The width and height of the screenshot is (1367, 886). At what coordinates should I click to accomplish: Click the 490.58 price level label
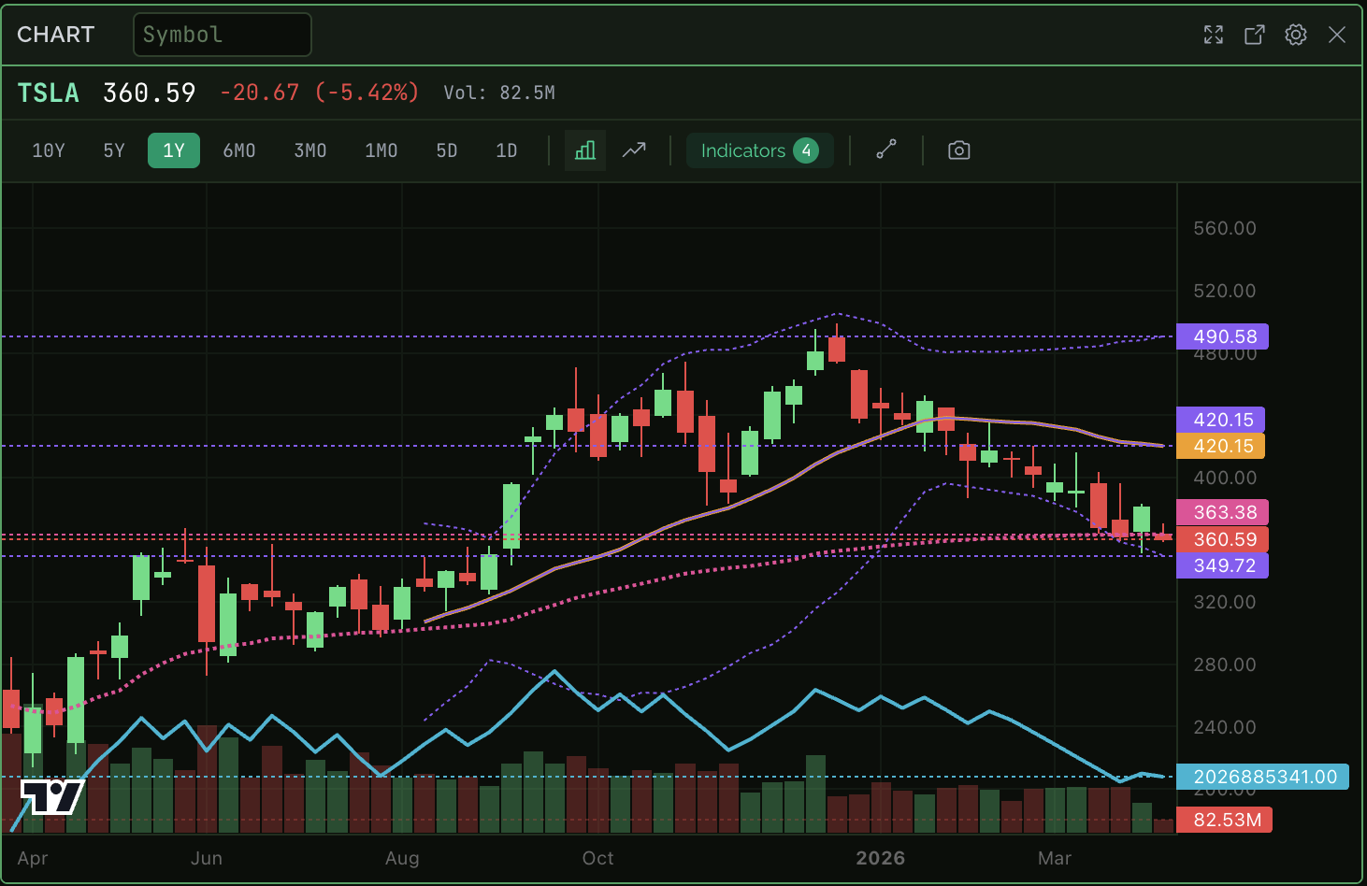pos(1222,336)
